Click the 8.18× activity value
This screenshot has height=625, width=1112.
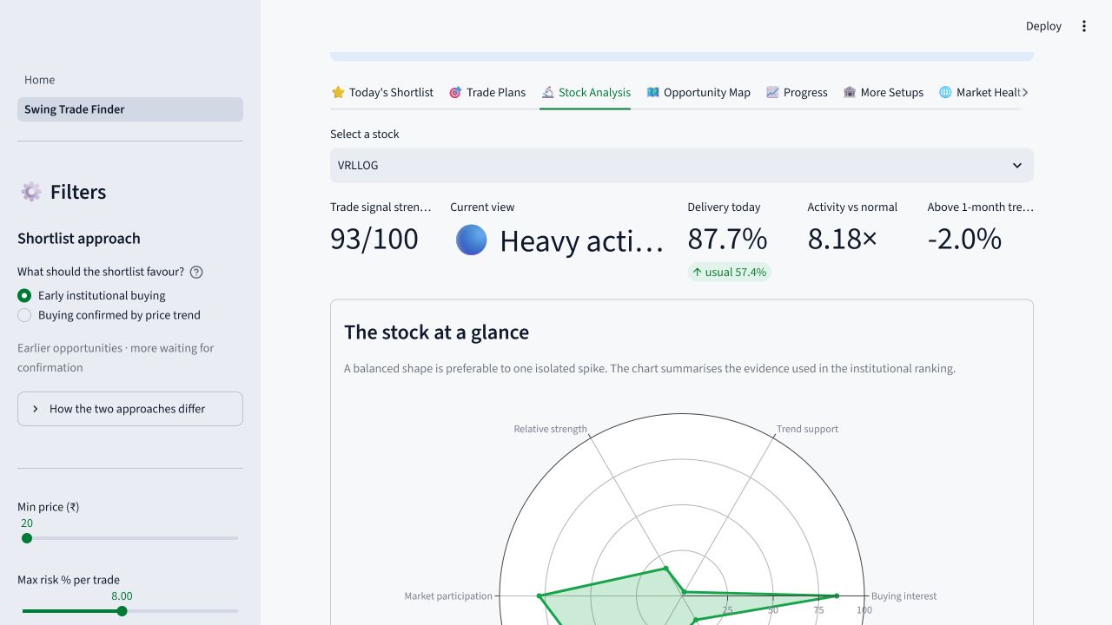point(842,239)
